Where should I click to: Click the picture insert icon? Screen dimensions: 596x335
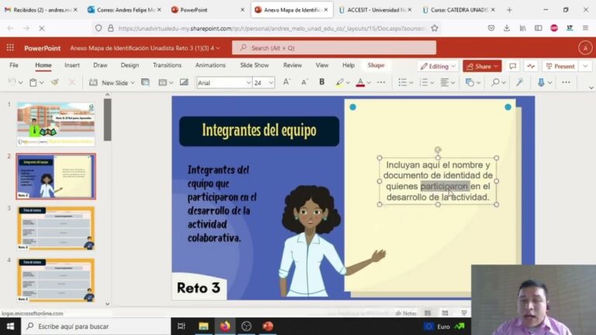pos(184,82)
